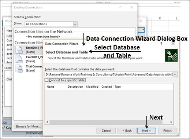Close the Existing Connections dialog
190x139 pixels.
click(131, 7)
